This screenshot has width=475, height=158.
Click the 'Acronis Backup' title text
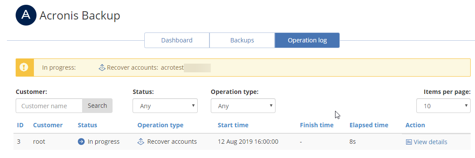(80, 16)
